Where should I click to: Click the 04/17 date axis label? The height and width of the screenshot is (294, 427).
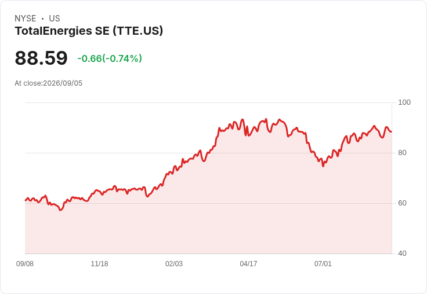coord(248,264)
